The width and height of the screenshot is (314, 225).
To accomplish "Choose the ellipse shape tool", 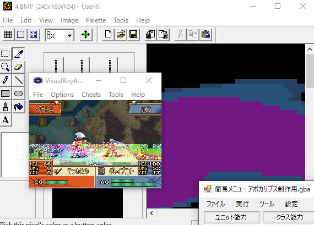I will (x=18, y=94).
